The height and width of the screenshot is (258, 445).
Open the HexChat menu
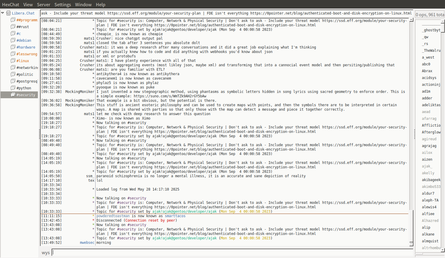pos(11,5)
